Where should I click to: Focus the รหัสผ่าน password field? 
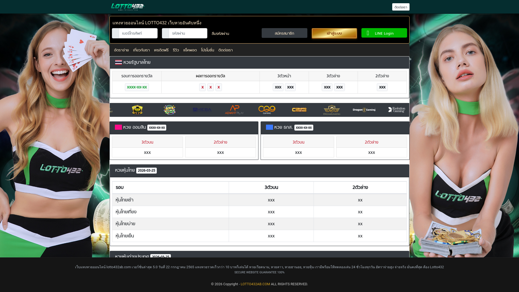(x=188, y=33)
